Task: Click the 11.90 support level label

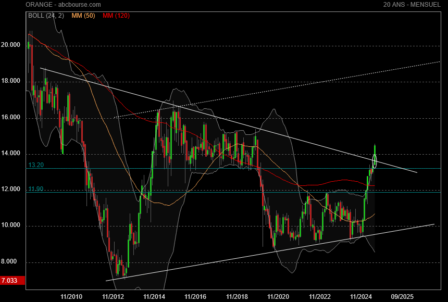Action: [36, 189]
